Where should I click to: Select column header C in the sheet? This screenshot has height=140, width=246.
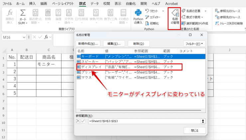[x=49, y=50]
